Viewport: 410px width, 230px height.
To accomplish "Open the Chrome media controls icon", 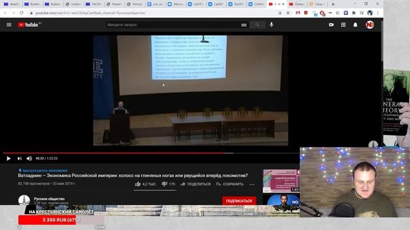I will coord(362,13).
